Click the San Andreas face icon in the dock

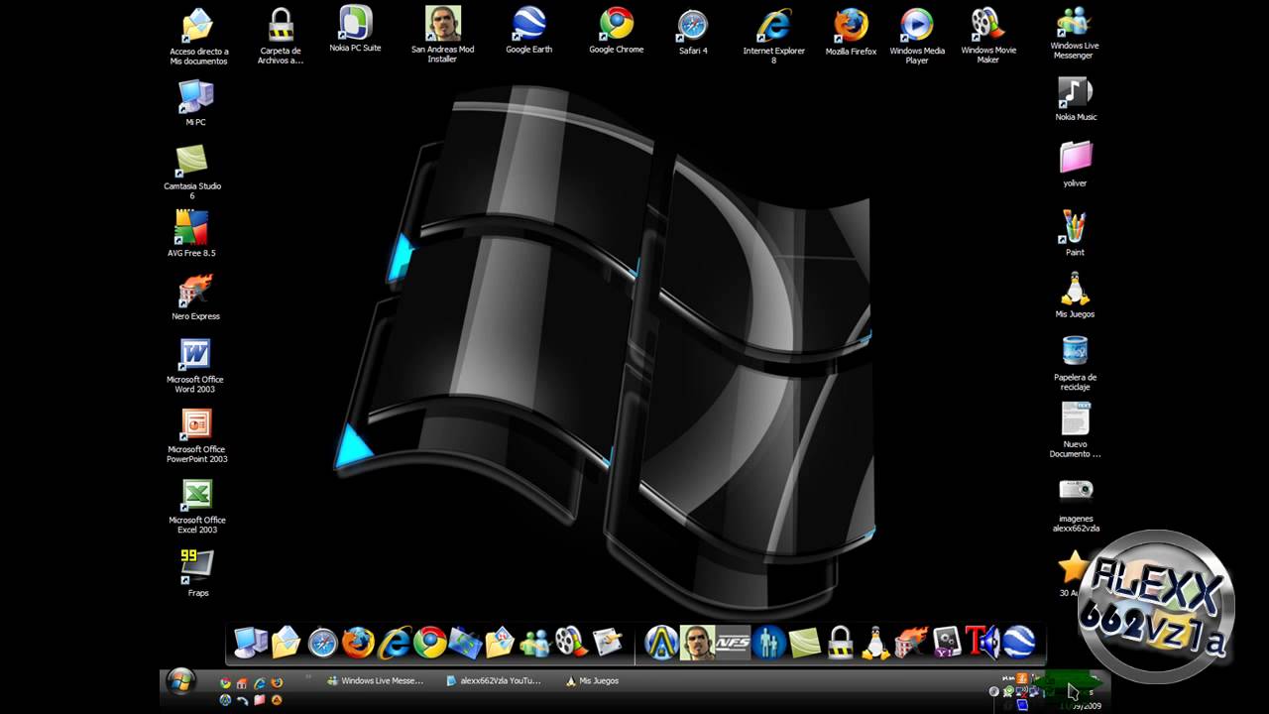(697, 643)
